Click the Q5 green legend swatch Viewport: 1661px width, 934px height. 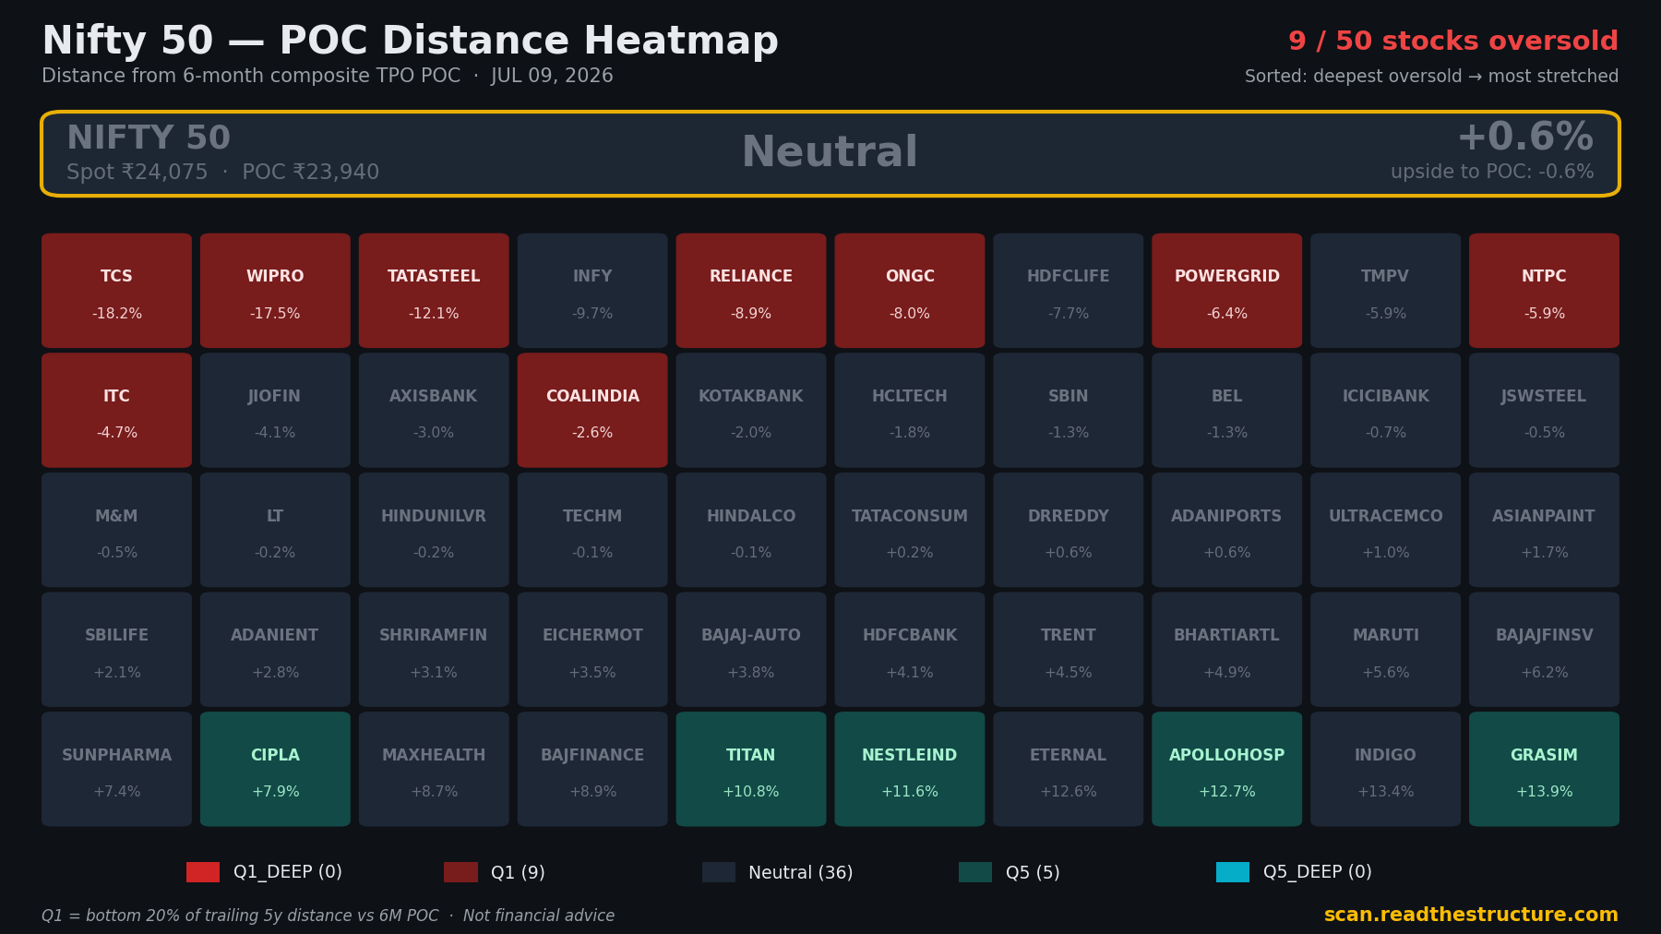click(975, 872)
